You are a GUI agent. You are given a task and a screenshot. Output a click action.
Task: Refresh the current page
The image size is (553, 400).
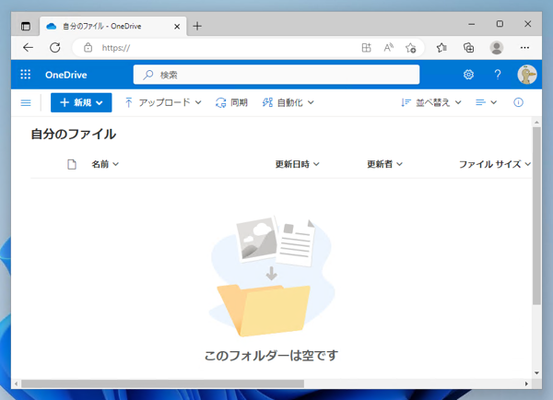[55, 48]
